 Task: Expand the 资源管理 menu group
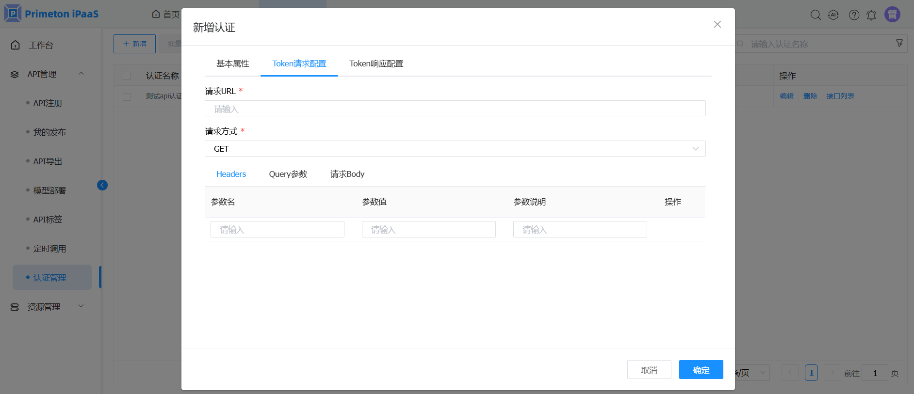point(81,306)
